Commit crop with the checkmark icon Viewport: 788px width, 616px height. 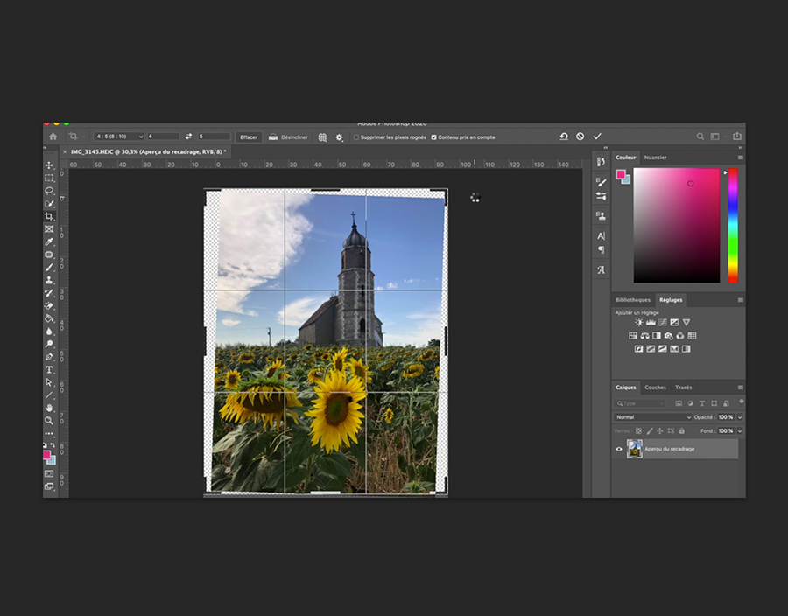(597, 136)
